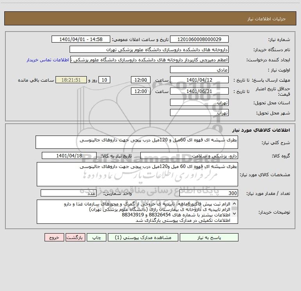Click the remaining time field 18:21:51

tap(71, 80)
